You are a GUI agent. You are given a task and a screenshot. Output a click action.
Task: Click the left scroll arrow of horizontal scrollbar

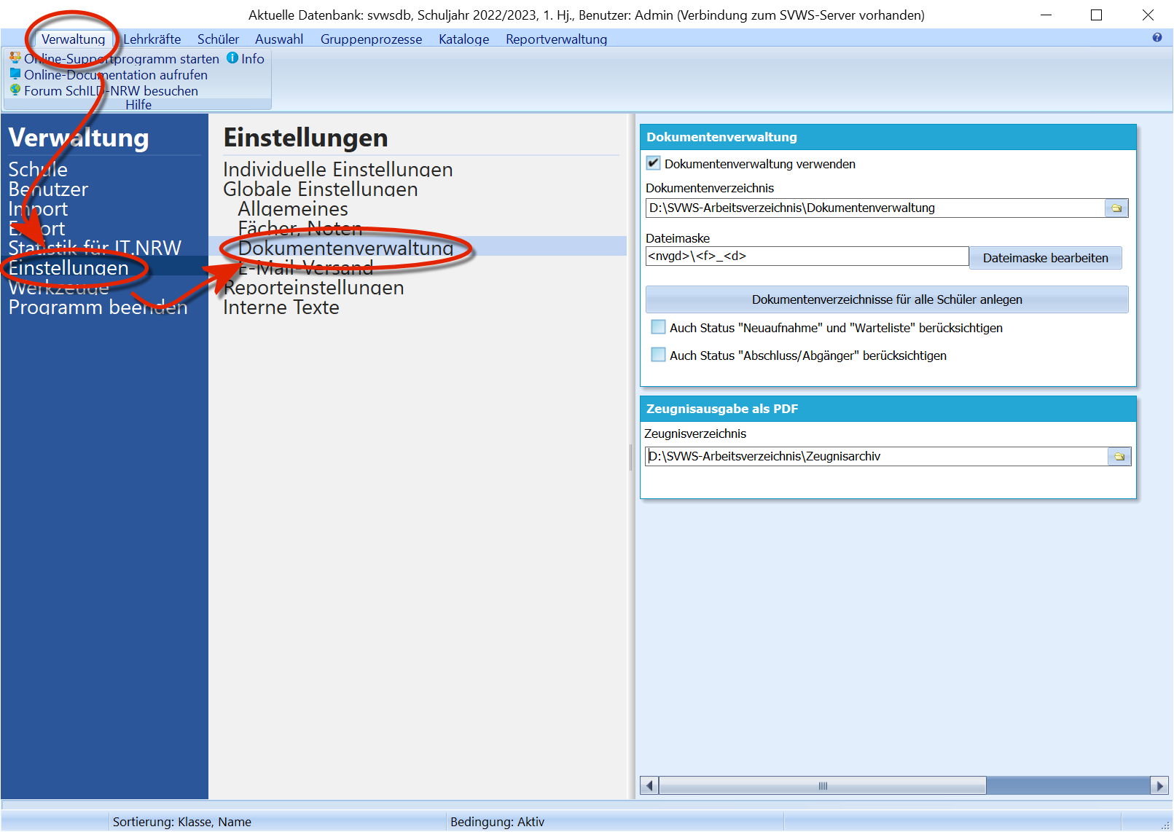649,785
